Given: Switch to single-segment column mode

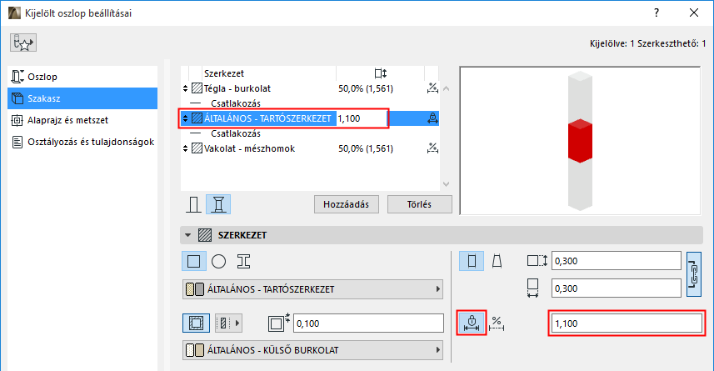Looking at the screenshot, I should click(194, 203).
